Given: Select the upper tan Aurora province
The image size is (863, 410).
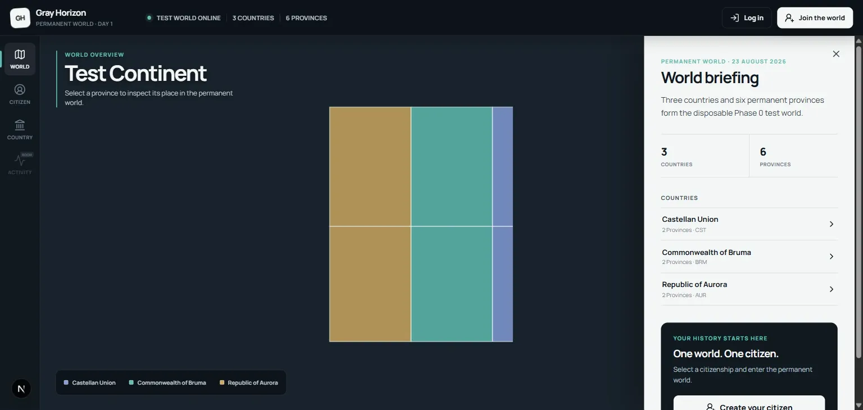Looking at the screenshot, I should 370,166.
